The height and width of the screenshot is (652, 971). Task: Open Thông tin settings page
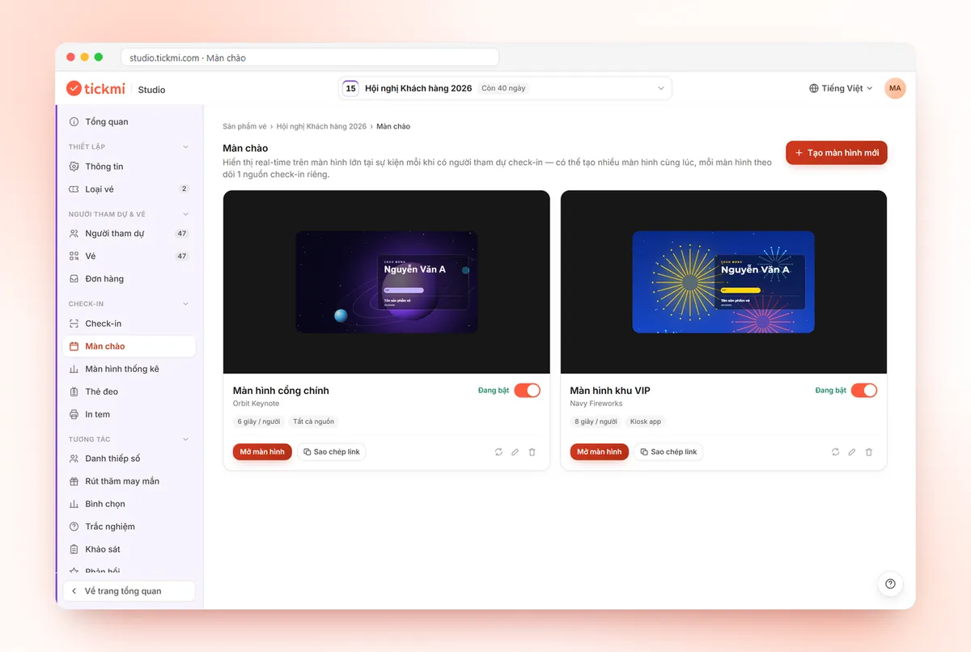129,167
